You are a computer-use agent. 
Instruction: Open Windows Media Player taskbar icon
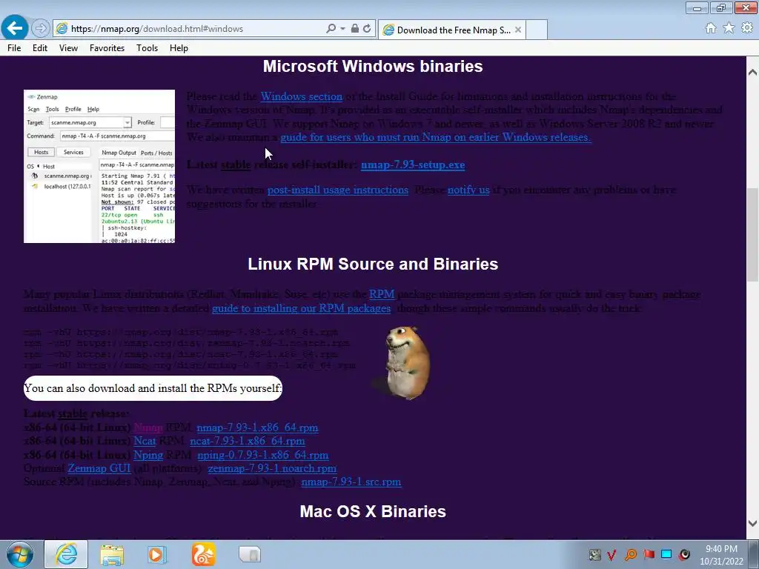[x=157, y=554]
